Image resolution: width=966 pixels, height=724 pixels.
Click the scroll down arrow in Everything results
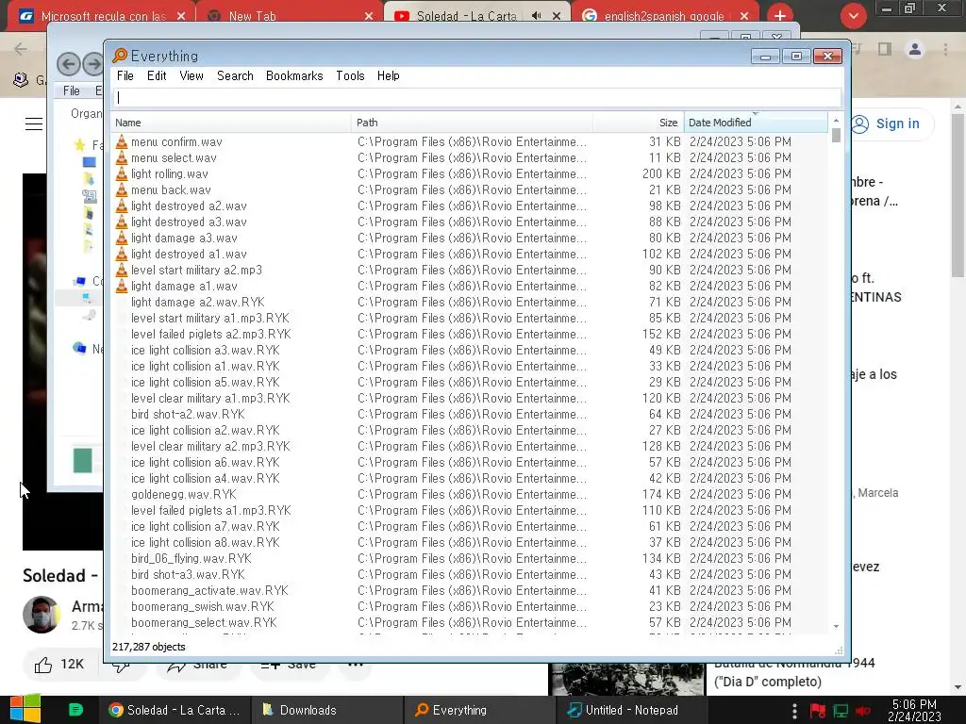point(836,627)
